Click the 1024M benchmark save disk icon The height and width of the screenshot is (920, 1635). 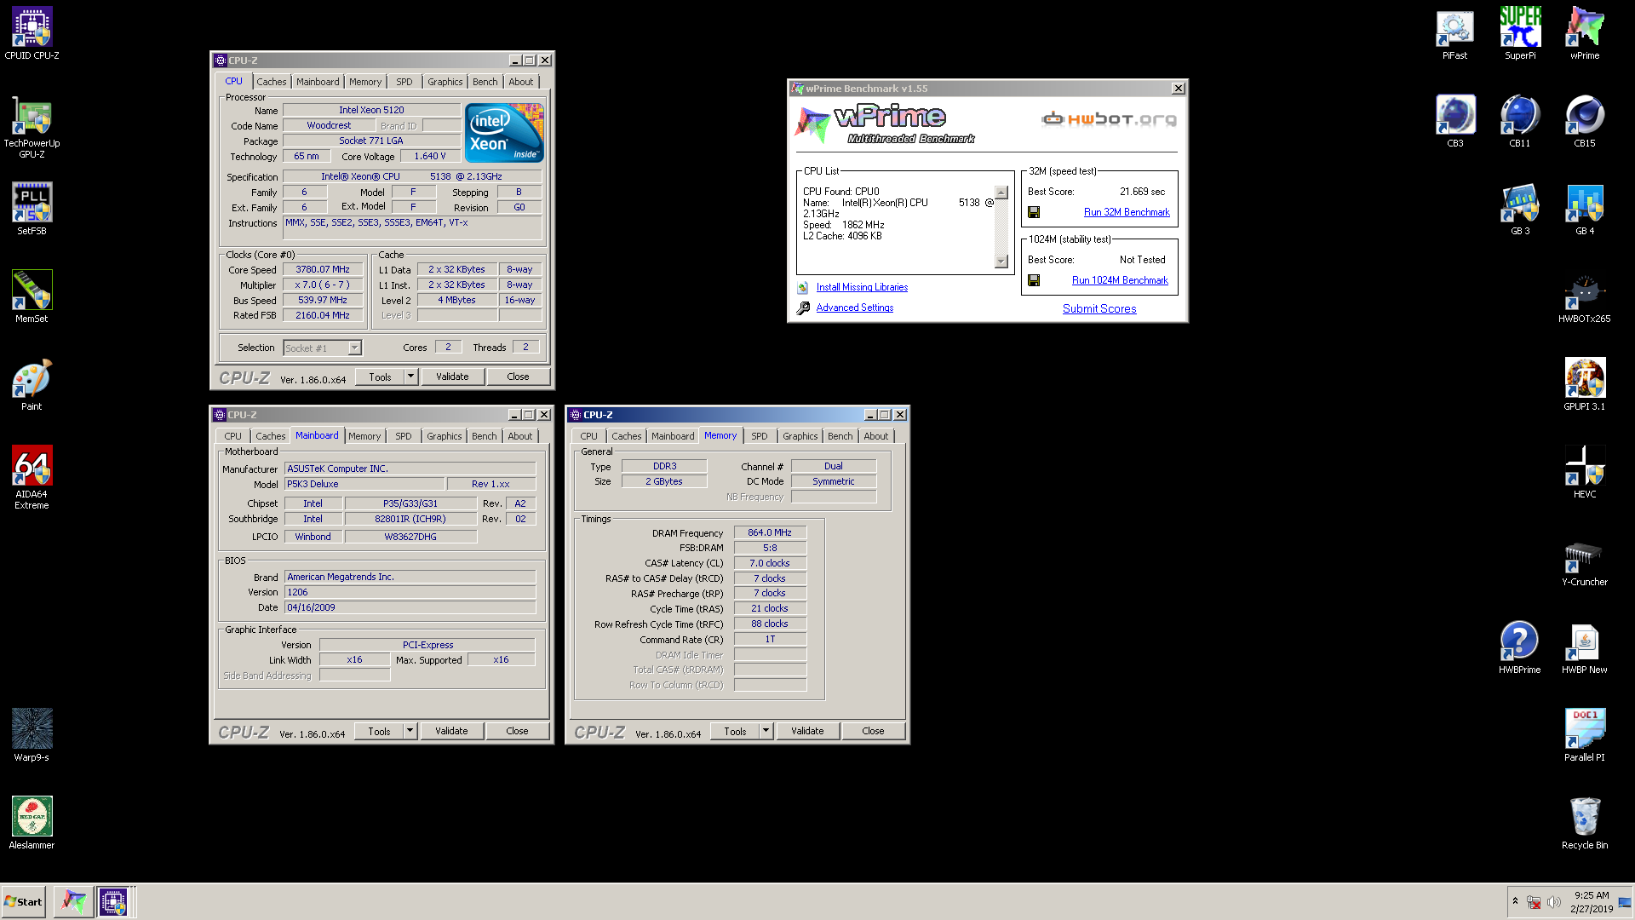pyautogui.click(x=1034, y=280)
